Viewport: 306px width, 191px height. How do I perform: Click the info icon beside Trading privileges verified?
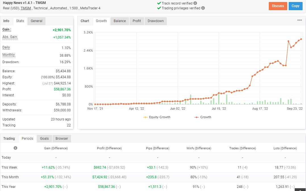[x=203, y=8]
